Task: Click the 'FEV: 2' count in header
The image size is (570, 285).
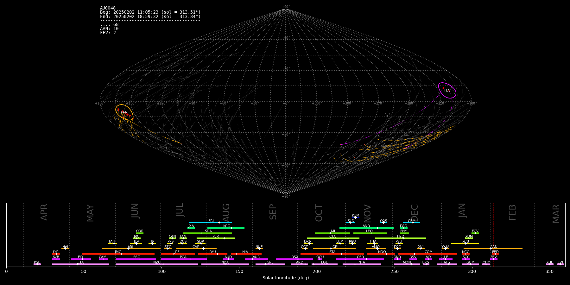Action: 108,33
